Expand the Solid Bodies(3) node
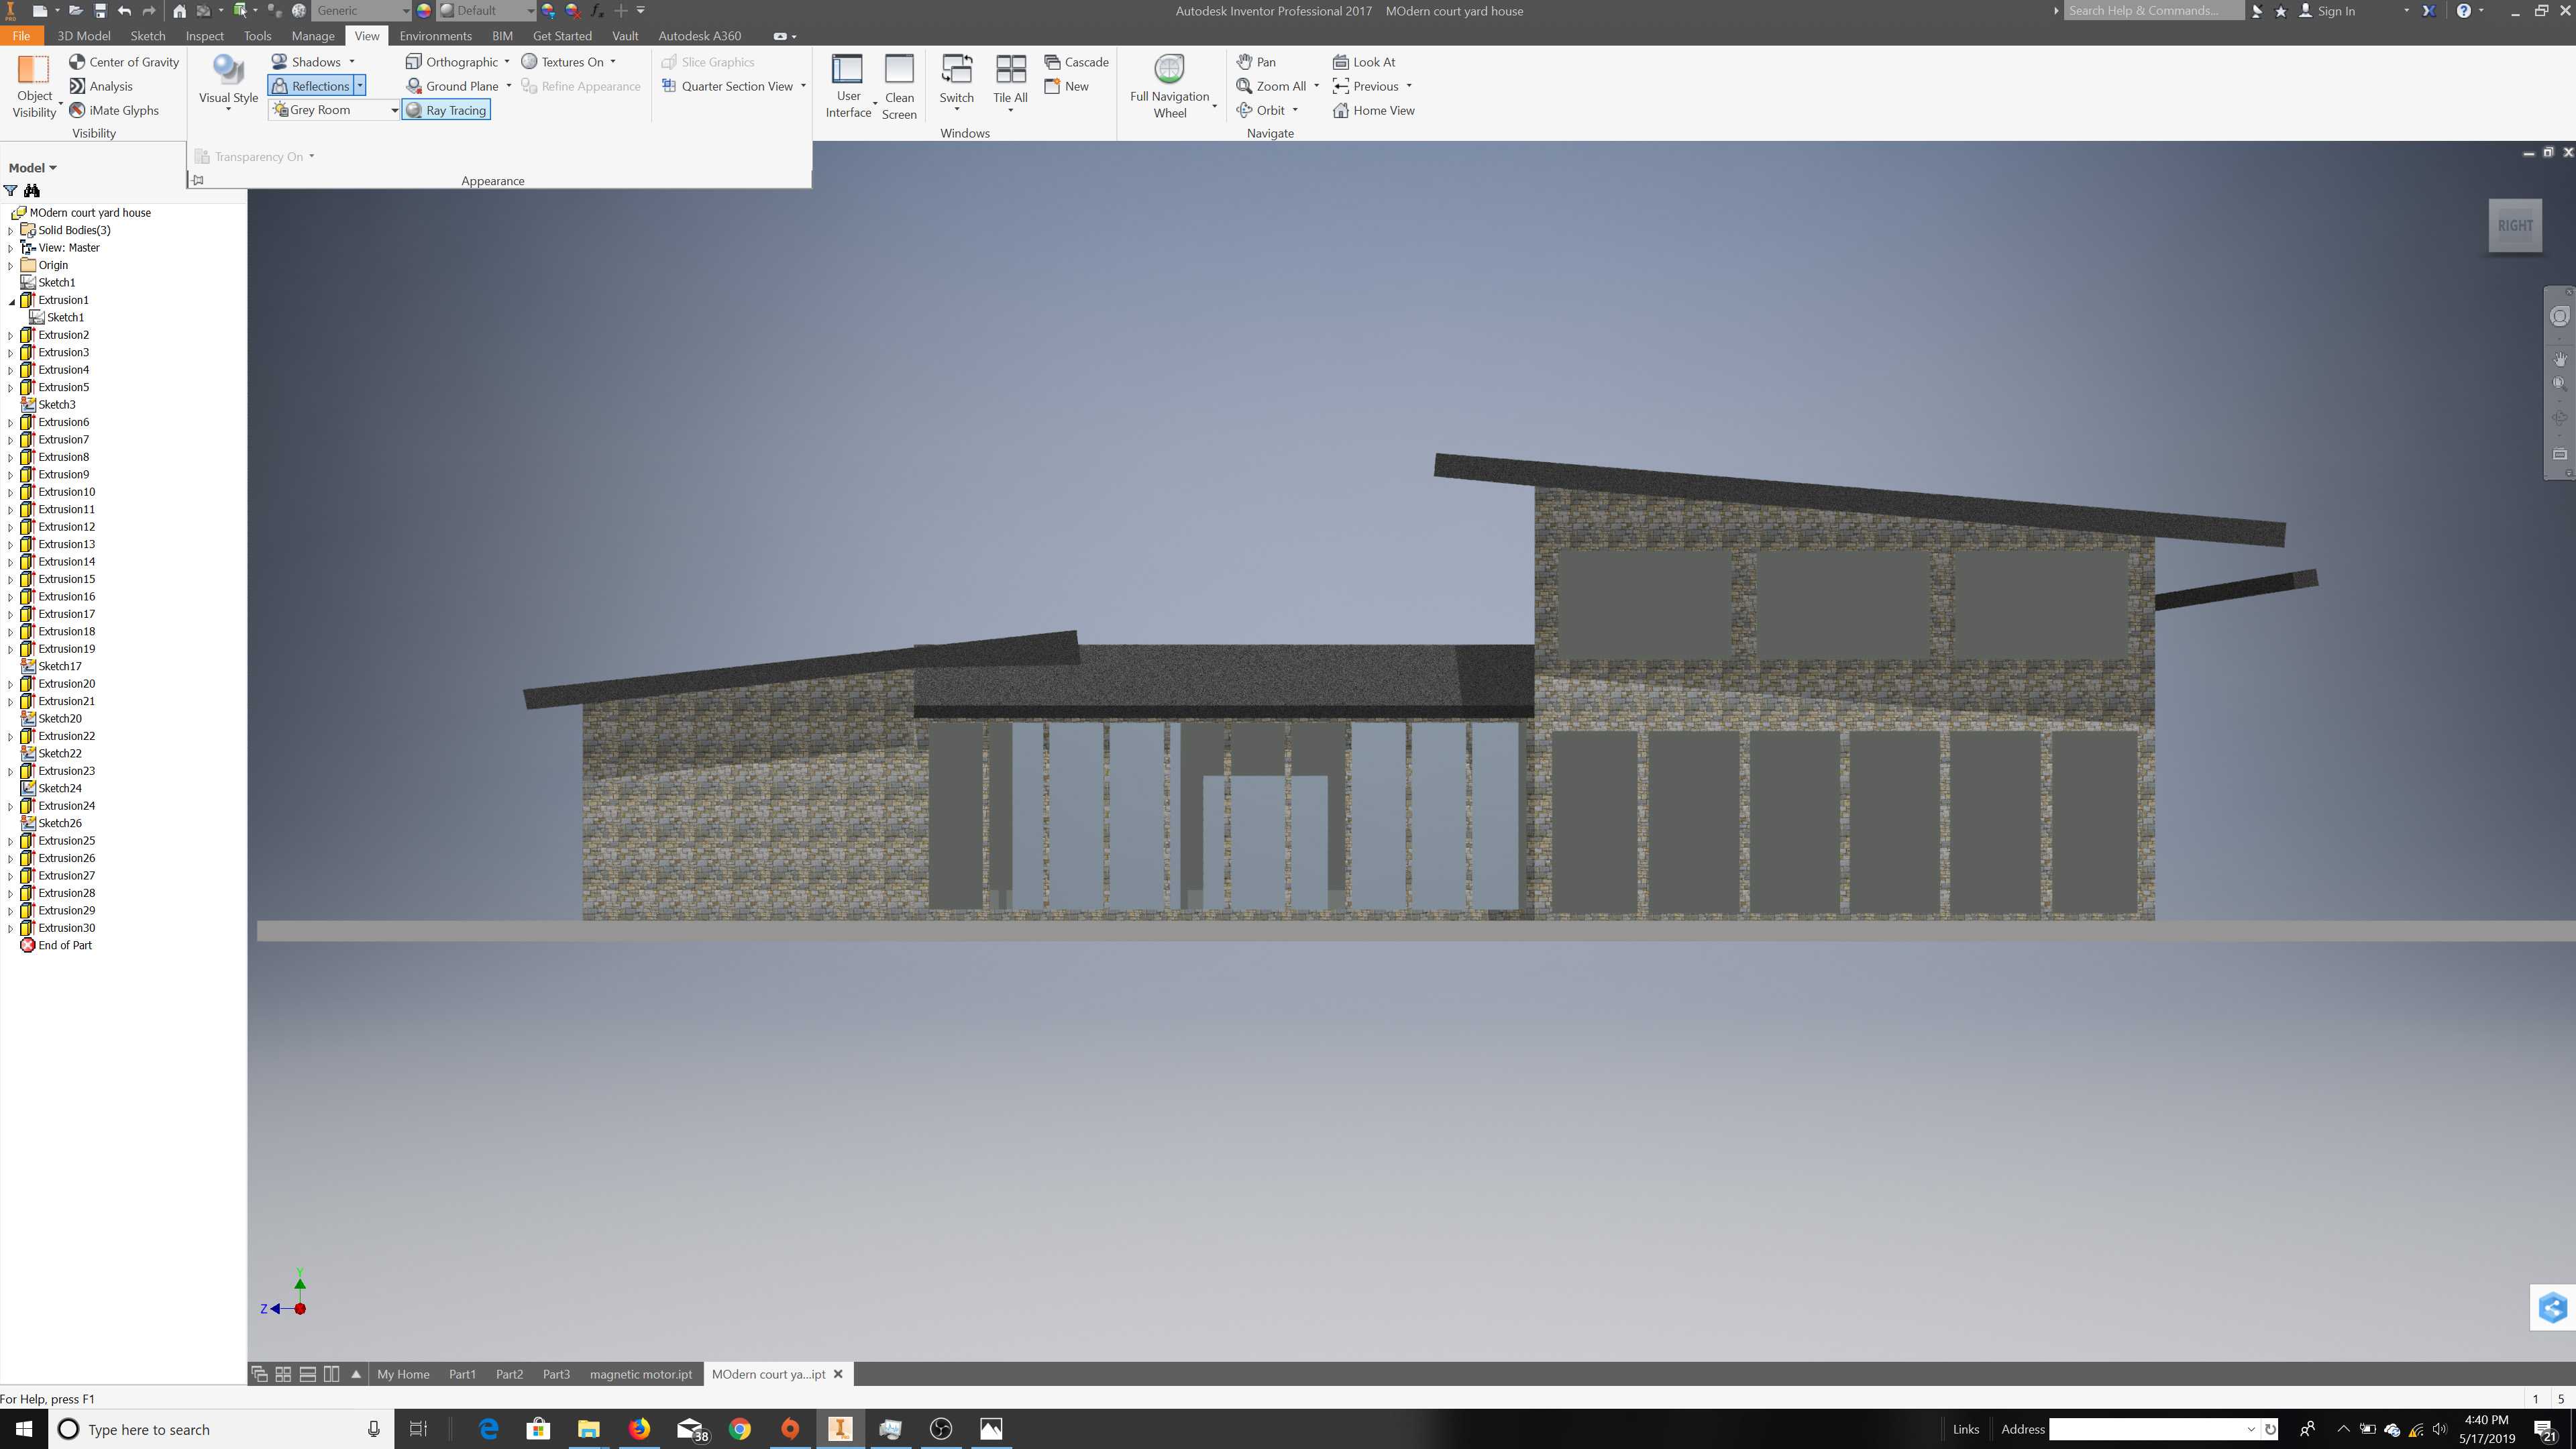The width and height of the screenshot is (2576, 1449). 11,231
